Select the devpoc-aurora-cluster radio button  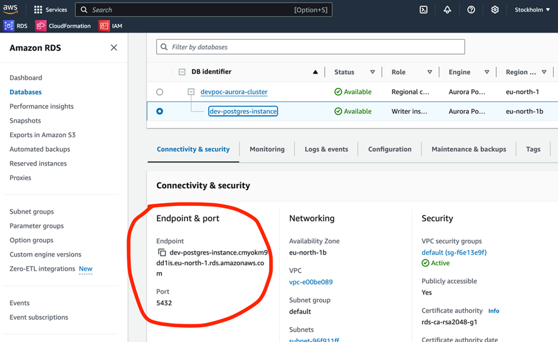[x=160, y=92]
